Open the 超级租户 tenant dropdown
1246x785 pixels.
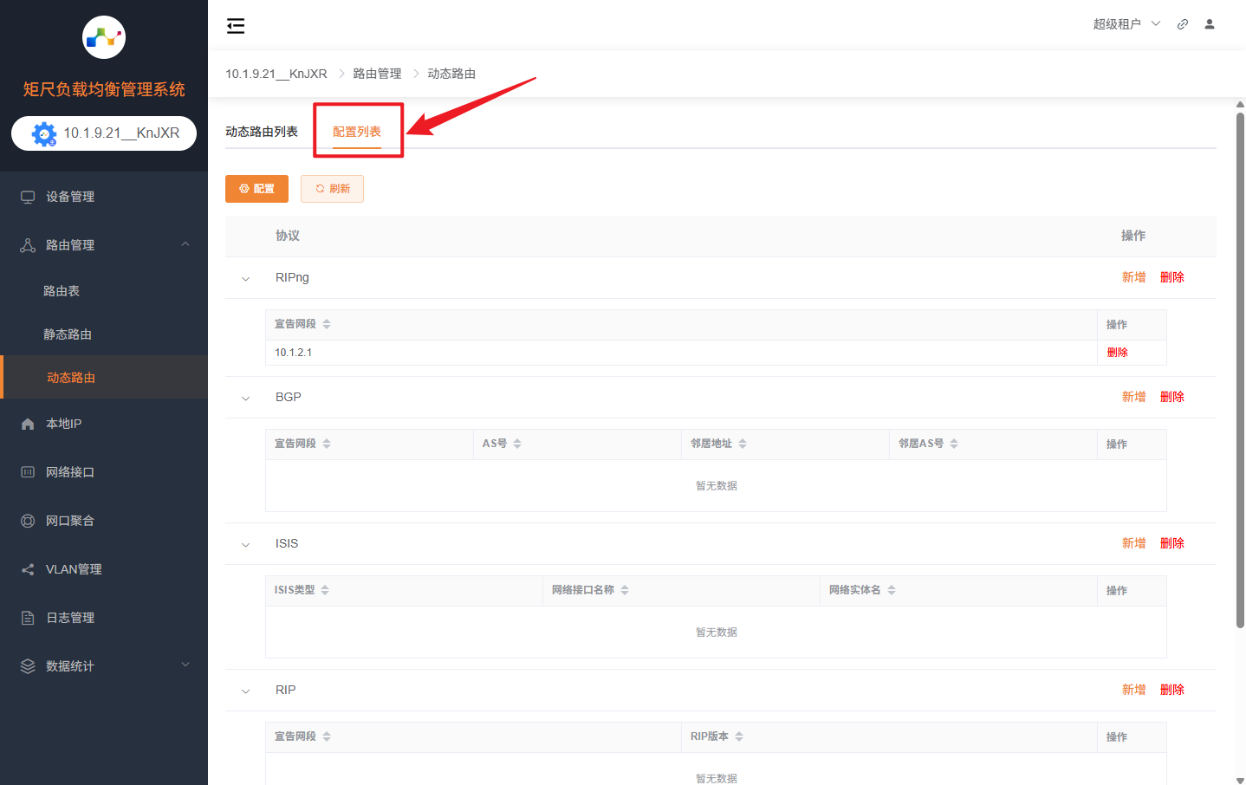coord(1126,24)
